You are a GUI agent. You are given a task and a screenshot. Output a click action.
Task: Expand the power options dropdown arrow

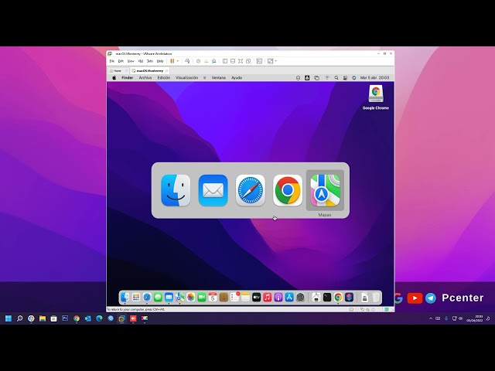click(178, 61)
